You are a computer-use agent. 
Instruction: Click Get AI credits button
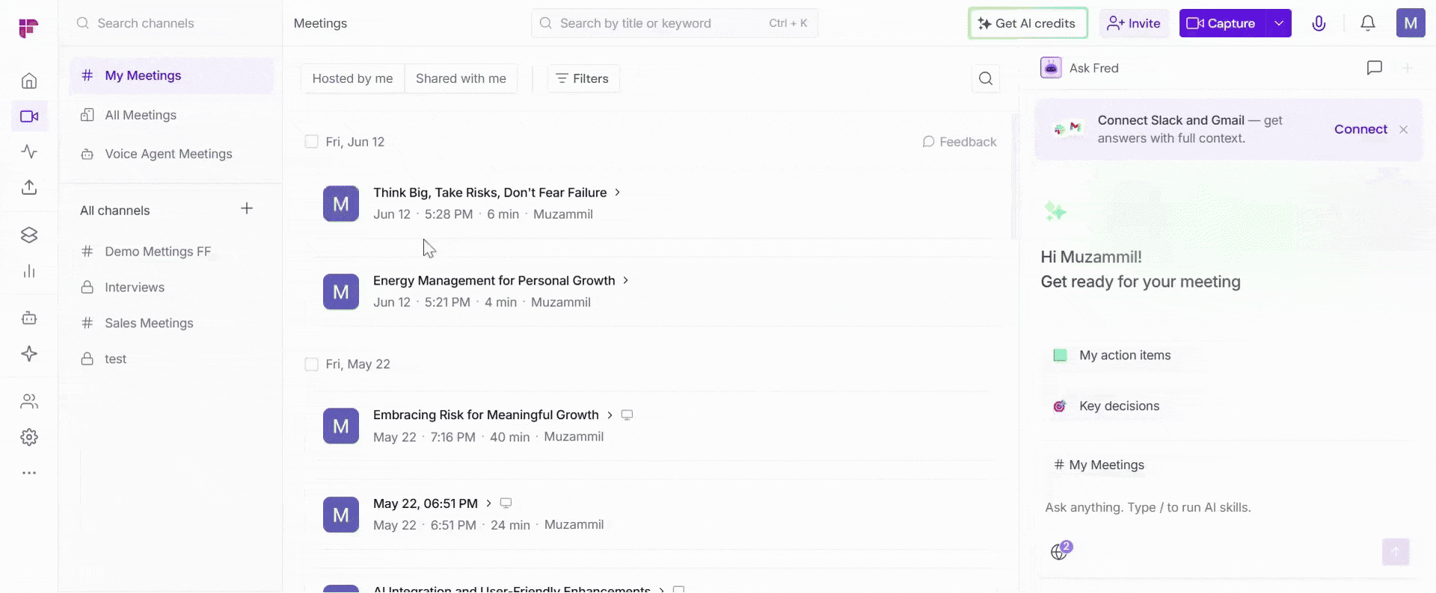(1028, 23)
